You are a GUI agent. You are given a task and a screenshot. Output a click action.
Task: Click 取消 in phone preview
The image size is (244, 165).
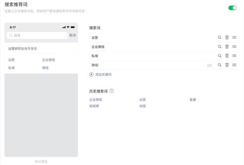point(72,35)
